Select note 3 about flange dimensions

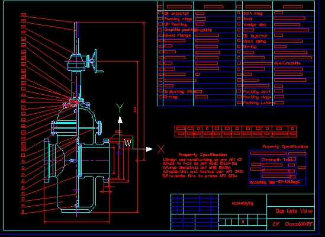[197, 168]
